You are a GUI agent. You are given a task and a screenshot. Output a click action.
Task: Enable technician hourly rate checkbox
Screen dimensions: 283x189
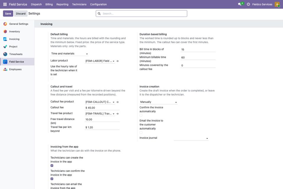pos(52,78)
